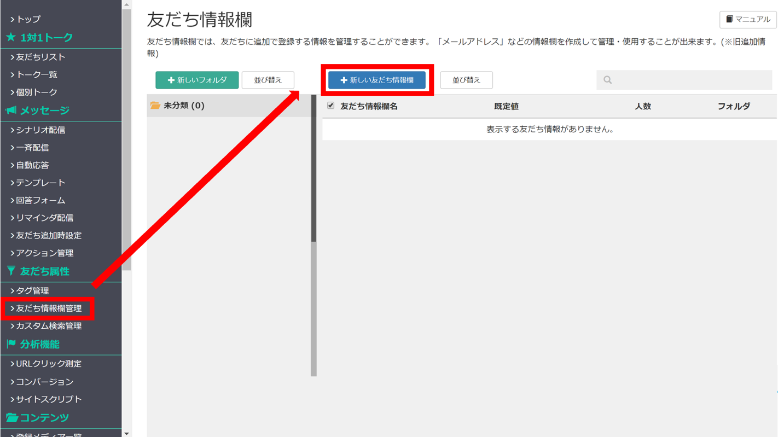Click the star icon beside 1対1トーク
The width and height of the screenshot is (778, 437).
[x=11, y=38]
